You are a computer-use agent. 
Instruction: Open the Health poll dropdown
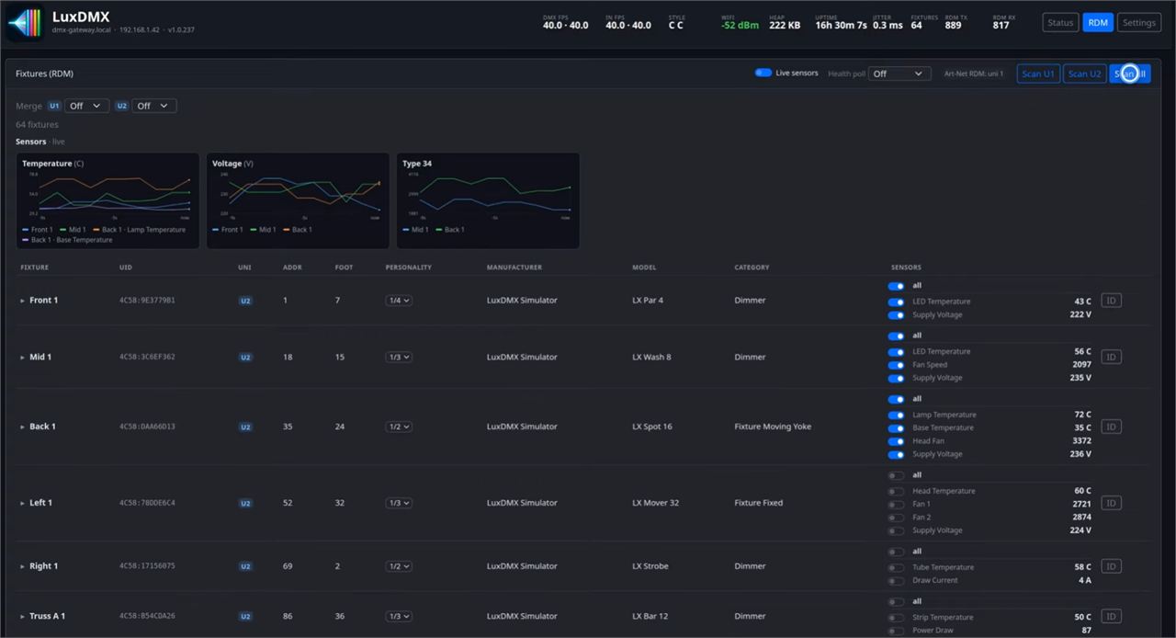[x=899, y=74]
